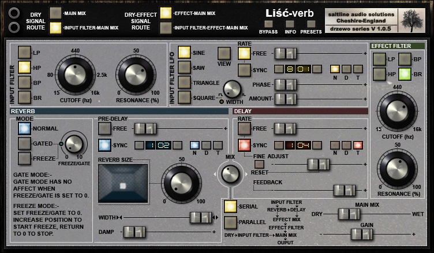434x253 pixels.
Task: Open the PRESETS menu
Action: [311, 24]
